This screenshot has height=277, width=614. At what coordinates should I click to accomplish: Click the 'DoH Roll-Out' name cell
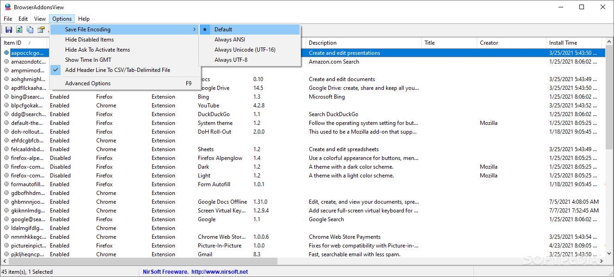coord(215,132)
